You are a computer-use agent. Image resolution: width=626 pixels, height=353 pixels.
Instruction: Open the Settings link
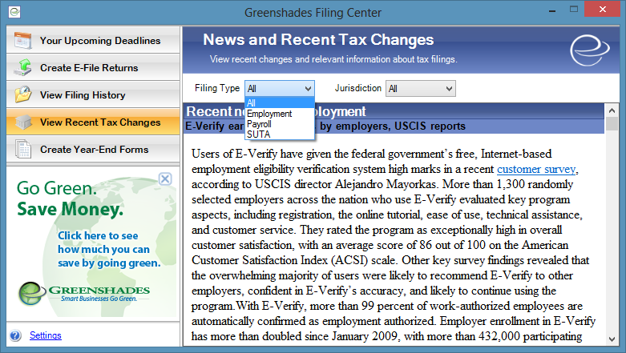tap(46, 335)
